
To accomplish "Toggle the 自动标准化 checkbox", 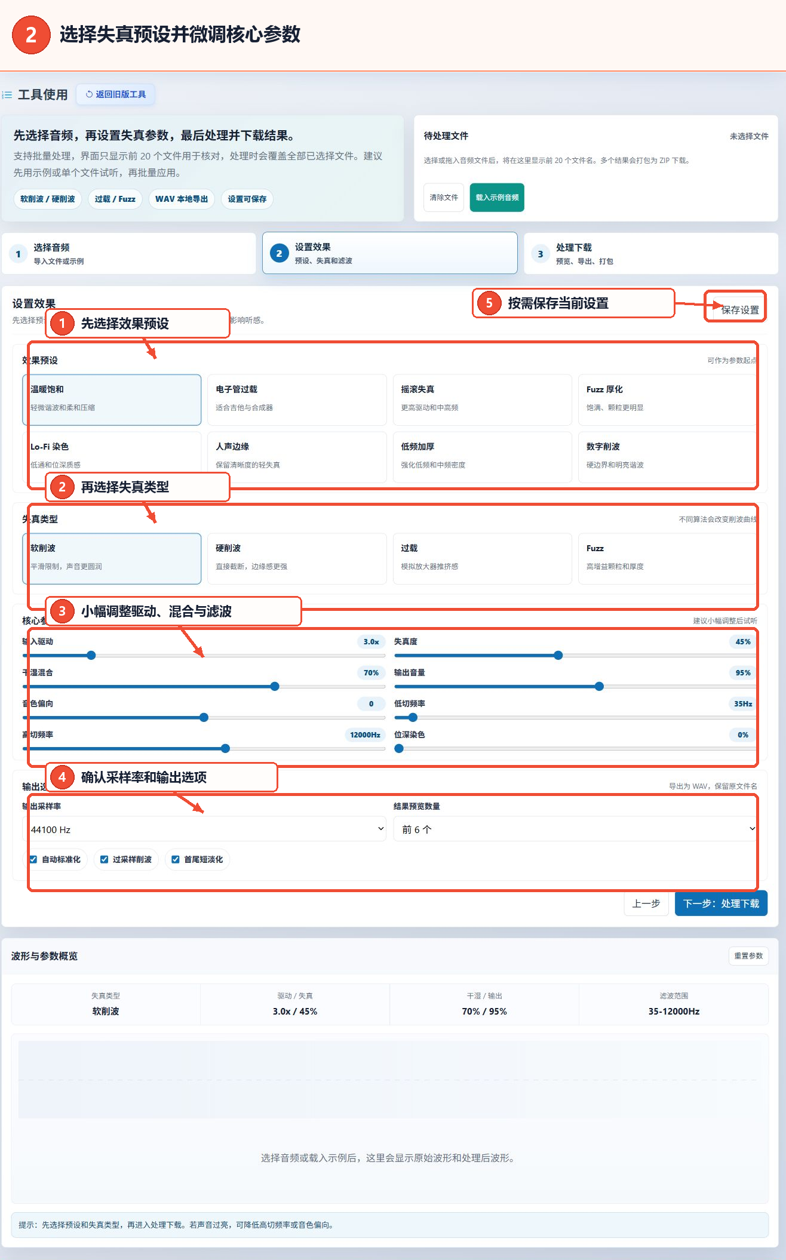I will [33, 859].
